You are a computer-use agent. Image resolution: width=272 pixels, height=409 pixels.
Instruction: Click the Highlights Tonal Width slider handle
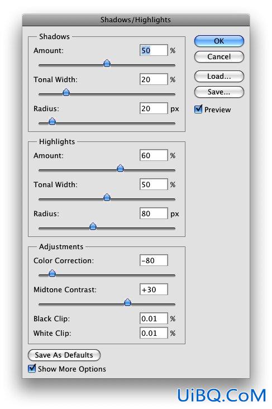pos(107,197)
